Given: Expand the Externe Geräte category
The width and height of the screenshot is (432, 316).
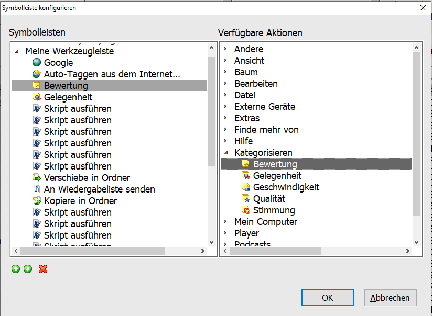Looking at the screenshot, I should pos(225,107).
